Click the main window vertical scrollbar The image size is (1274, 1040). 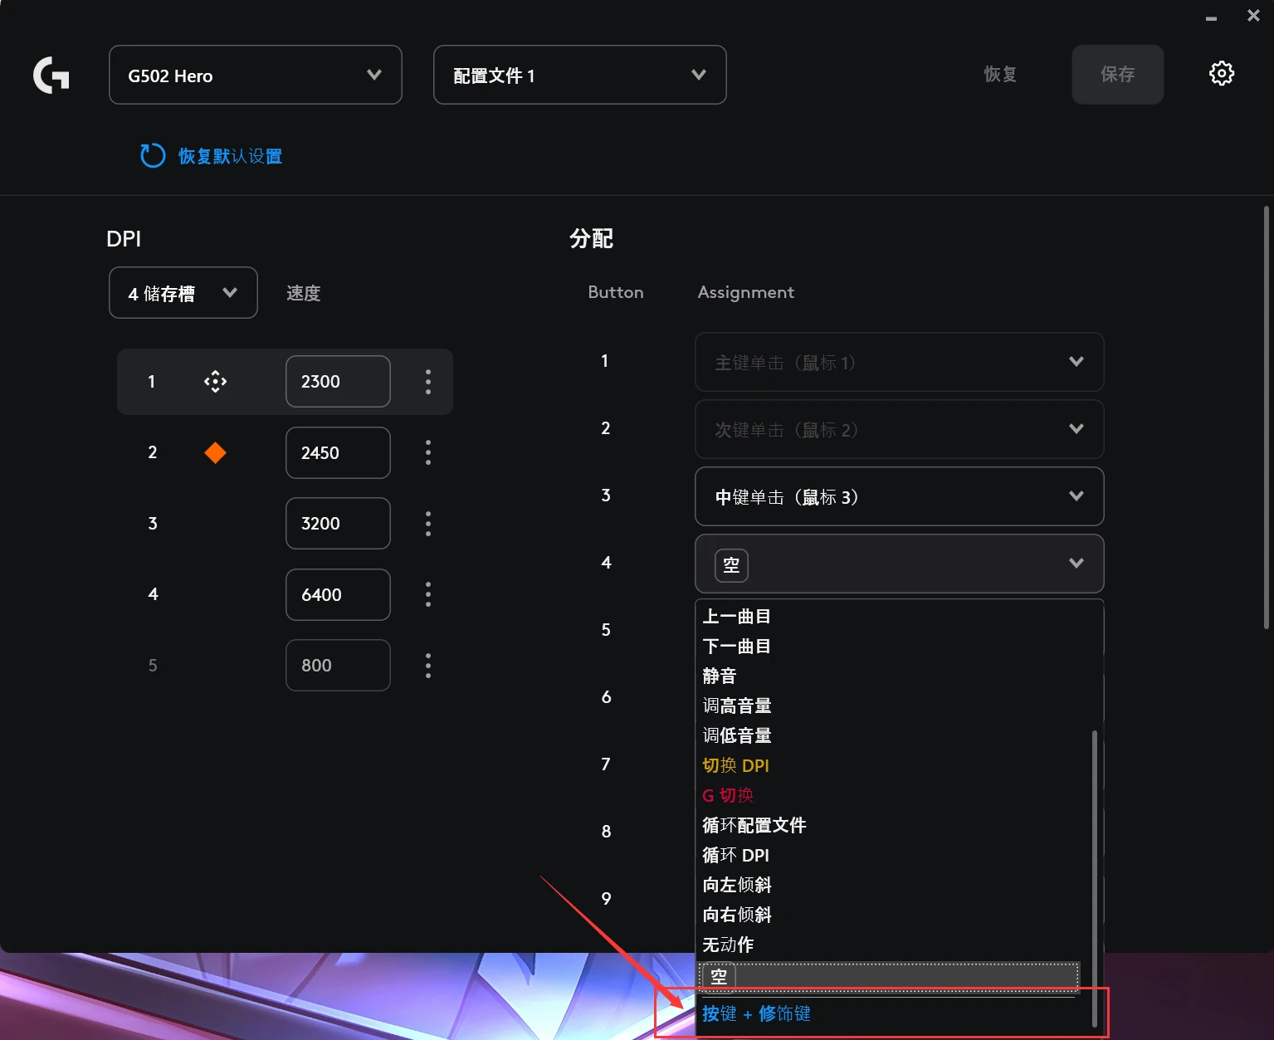1266,417
